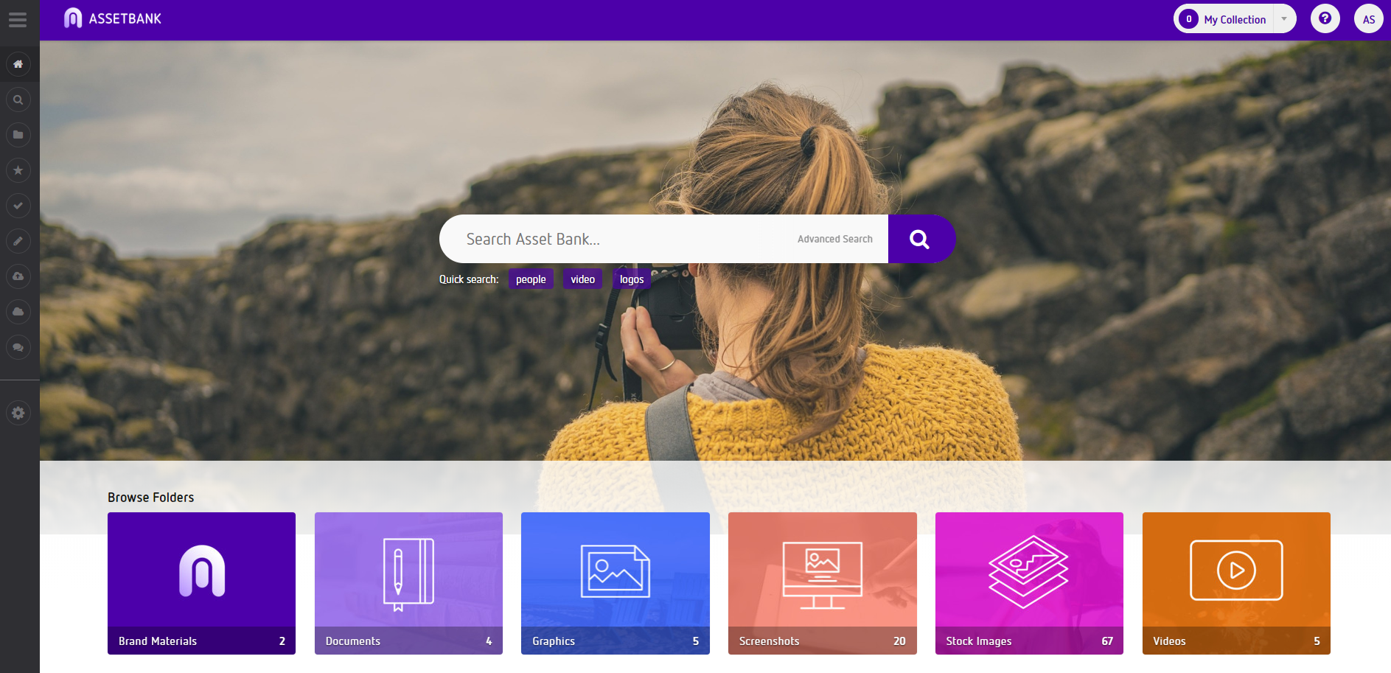
Task: Select the people quick search tag
Action: point(531,279)
